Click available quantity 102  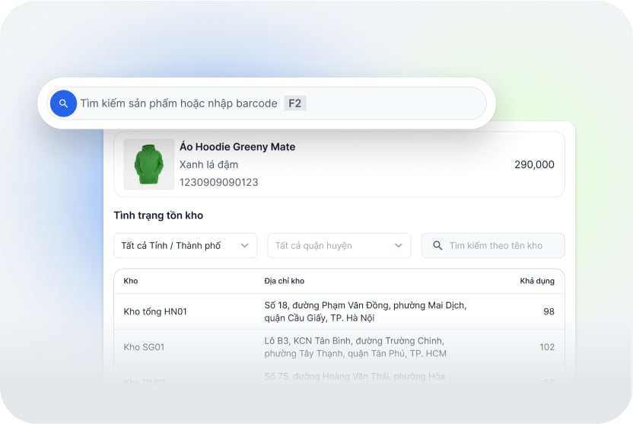pyautogui.click(x=547, y=347)
